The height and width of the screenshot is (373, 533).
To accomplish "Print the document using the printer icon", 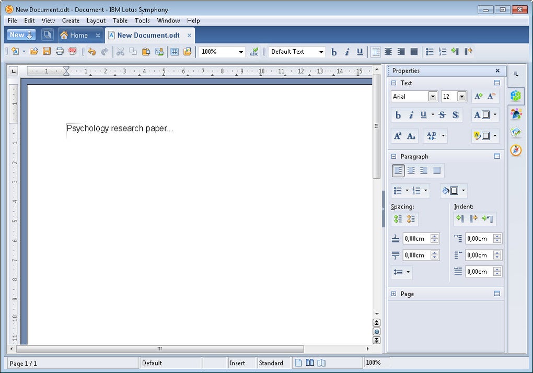I will pos(60,52).
